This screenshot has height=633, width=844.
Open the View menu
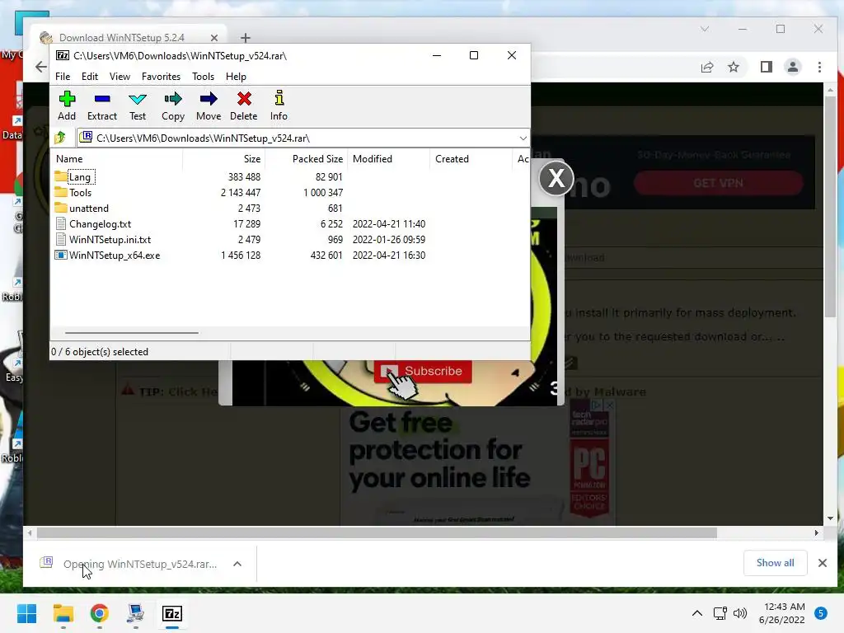pyautogui.click(x=120, y=77)
